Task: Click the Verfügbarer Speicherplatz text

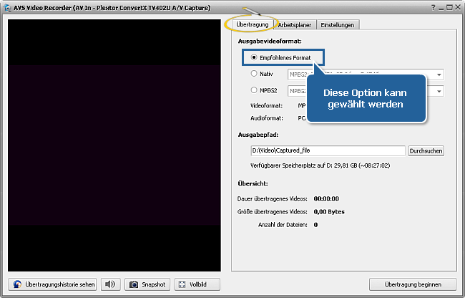Action: click(320, 165)
